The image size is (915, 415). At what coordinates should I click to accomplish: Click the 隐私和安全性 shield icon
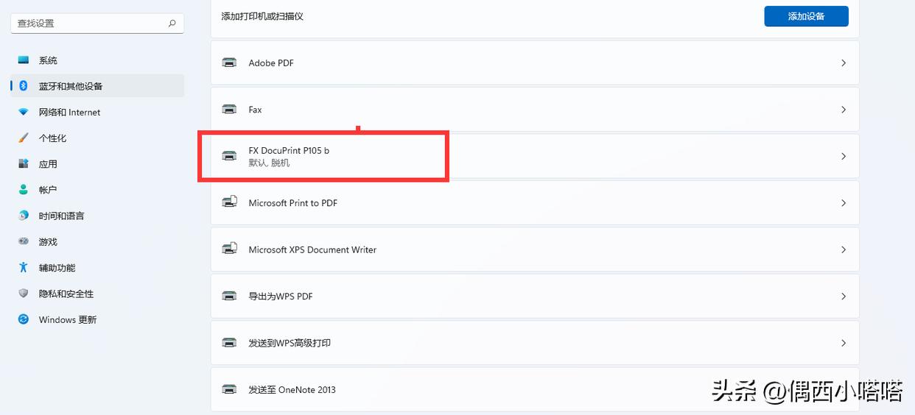click(24, 294)
